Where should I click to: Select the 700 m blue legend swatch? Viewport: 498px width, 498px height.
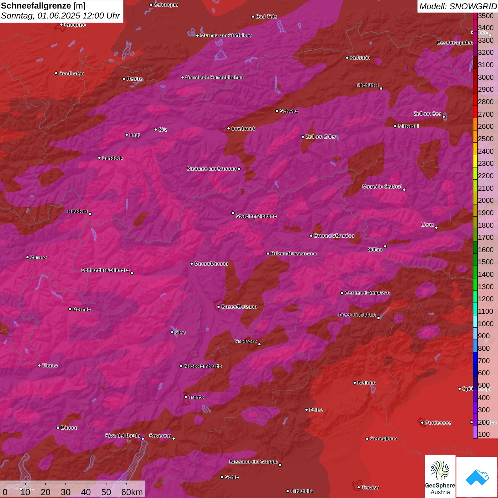[475, 358]
